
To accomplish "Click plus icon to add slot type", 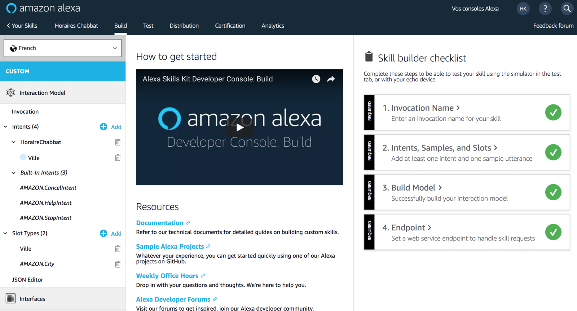I will click(103, 233).
